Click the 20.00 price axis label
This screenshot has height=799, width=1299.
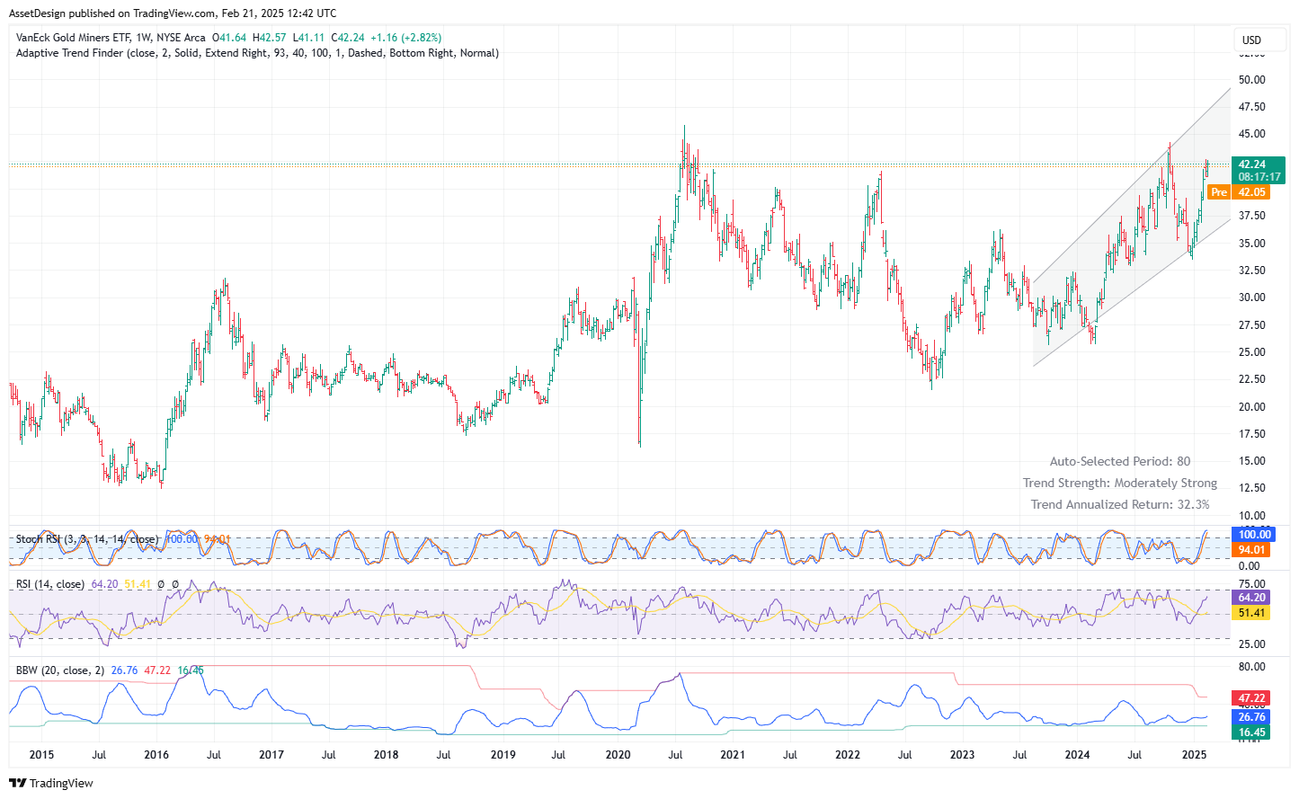(x=1251, y=407)
